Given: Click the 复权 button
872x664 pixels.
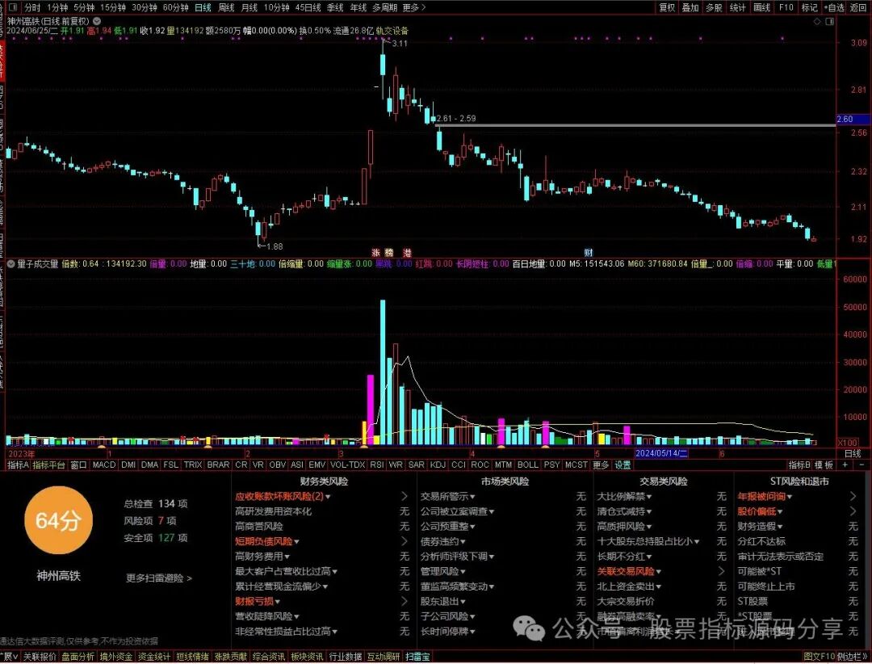Looking at the screenshot, I should coord(667,7).
